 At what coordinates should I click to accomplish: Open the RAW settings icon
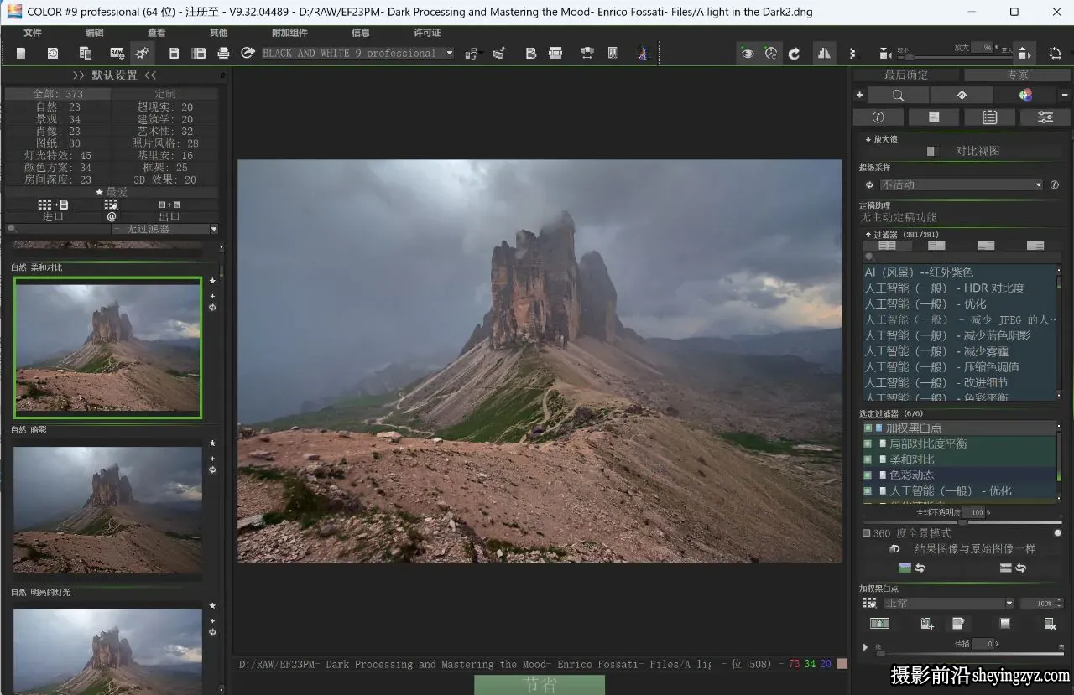pos(117,53)
